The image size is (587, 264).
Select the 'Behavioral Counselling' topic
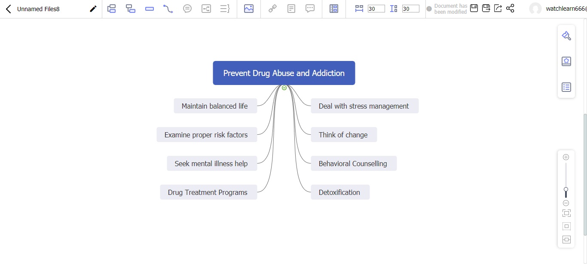click(x=353, y=164)
